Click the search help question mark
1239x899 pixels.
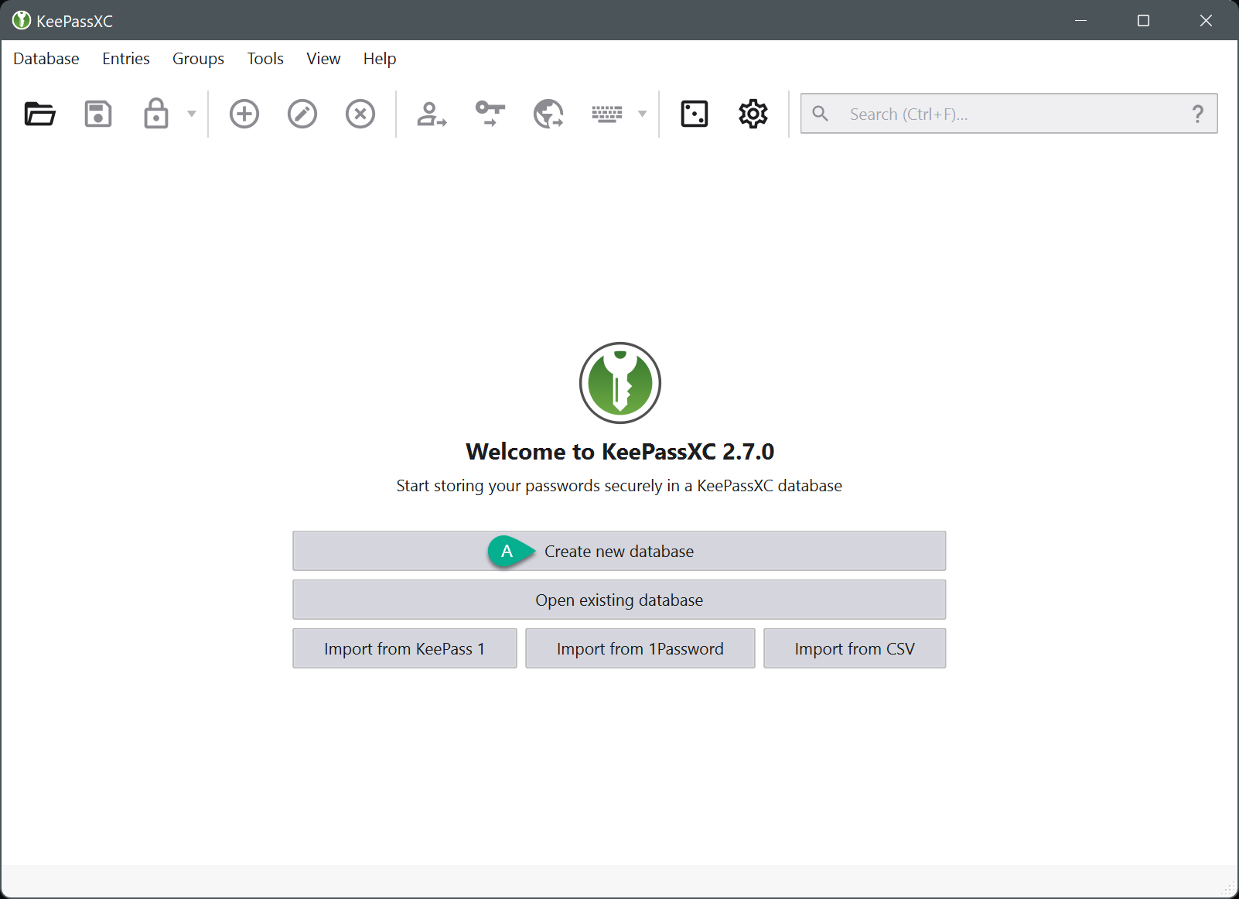point(1198,114)
